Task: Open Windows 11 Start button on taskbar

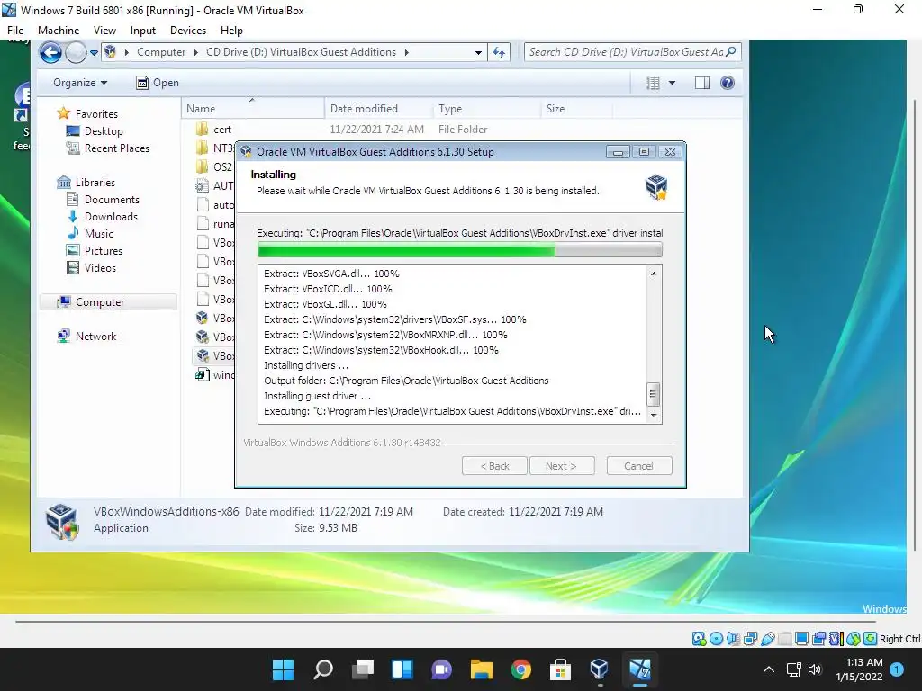Action: (x=284, y=669)
